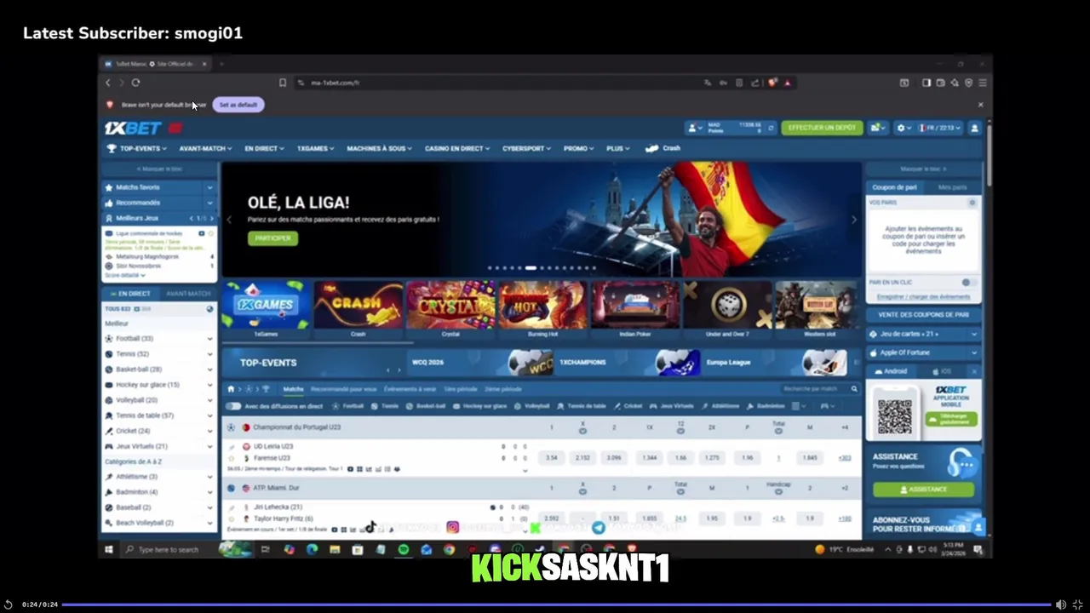This screenshot has height=613, width=1090.
Task: Open the messages envelope icon
Action: point(875,128)
